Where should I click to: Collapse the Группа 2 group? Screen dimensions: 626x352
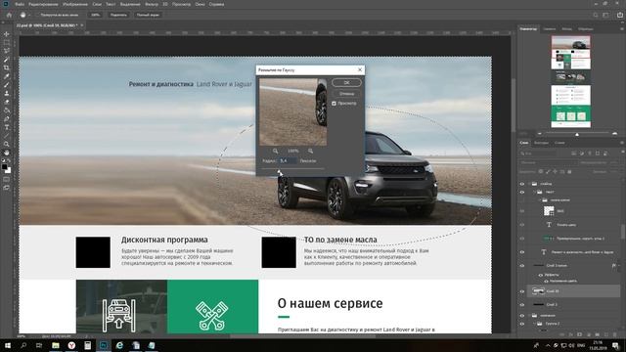click(x=535, y=324)
